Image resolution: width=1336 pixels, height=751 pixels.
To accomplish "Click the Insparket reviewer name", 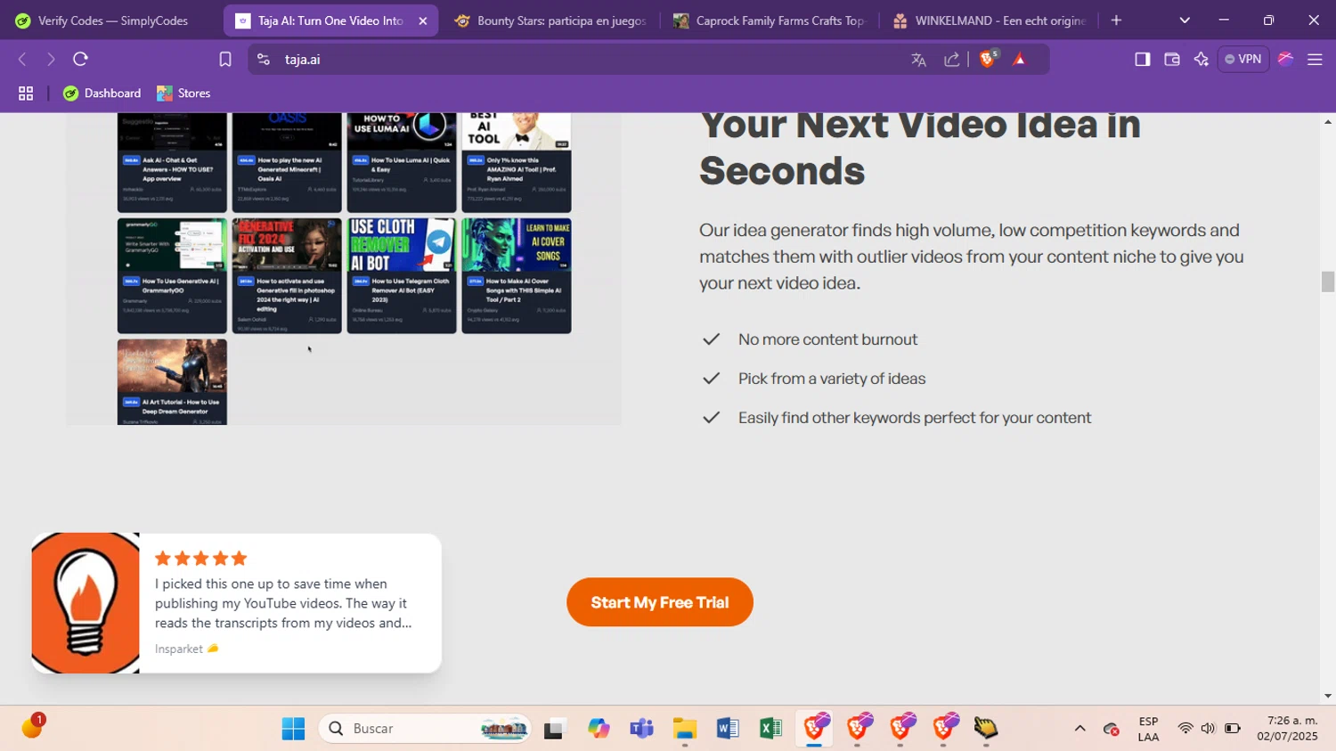I will (x=179, y=649).
